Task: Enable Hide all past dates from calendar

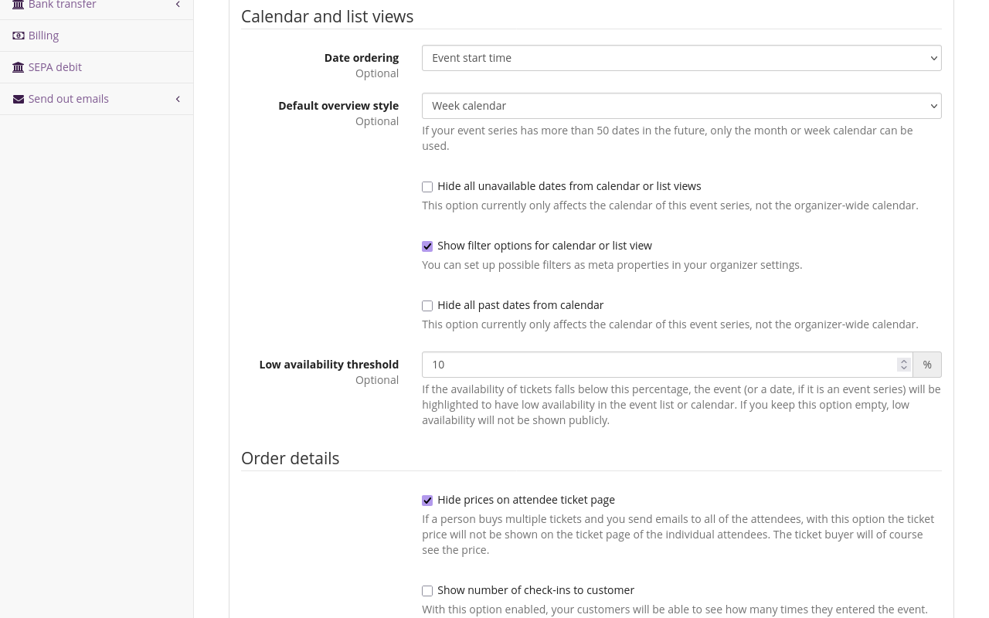Action: click(x=427, y=305)
